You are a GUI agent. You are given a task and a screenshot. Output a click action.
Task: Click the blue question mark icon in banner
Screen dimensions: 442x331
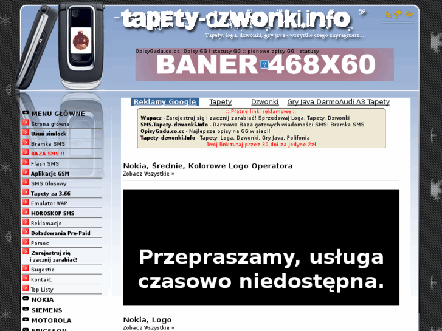tap(264, 65)
